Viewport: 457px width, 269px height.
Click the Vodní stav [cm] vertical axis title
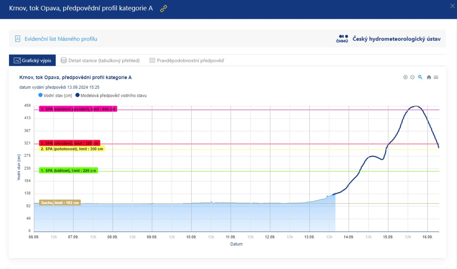tap(19, 167)
